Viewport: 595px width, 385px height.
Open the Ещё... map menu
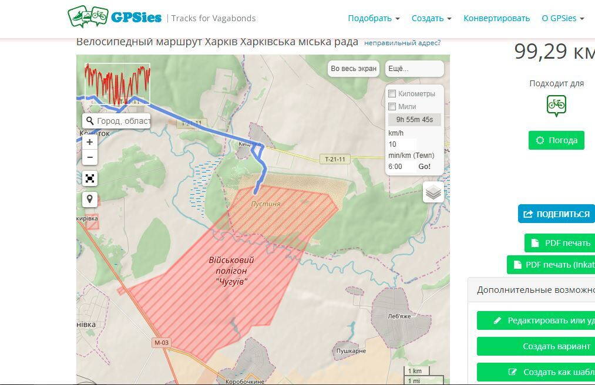(x=414, y=69)
